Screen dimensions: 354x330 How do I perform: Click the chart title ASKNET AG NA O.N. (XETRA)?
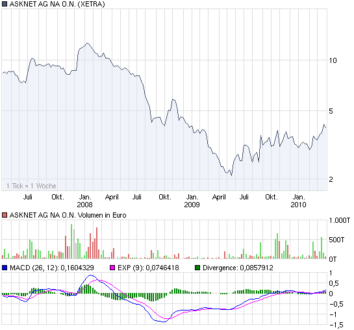(57, 4)
